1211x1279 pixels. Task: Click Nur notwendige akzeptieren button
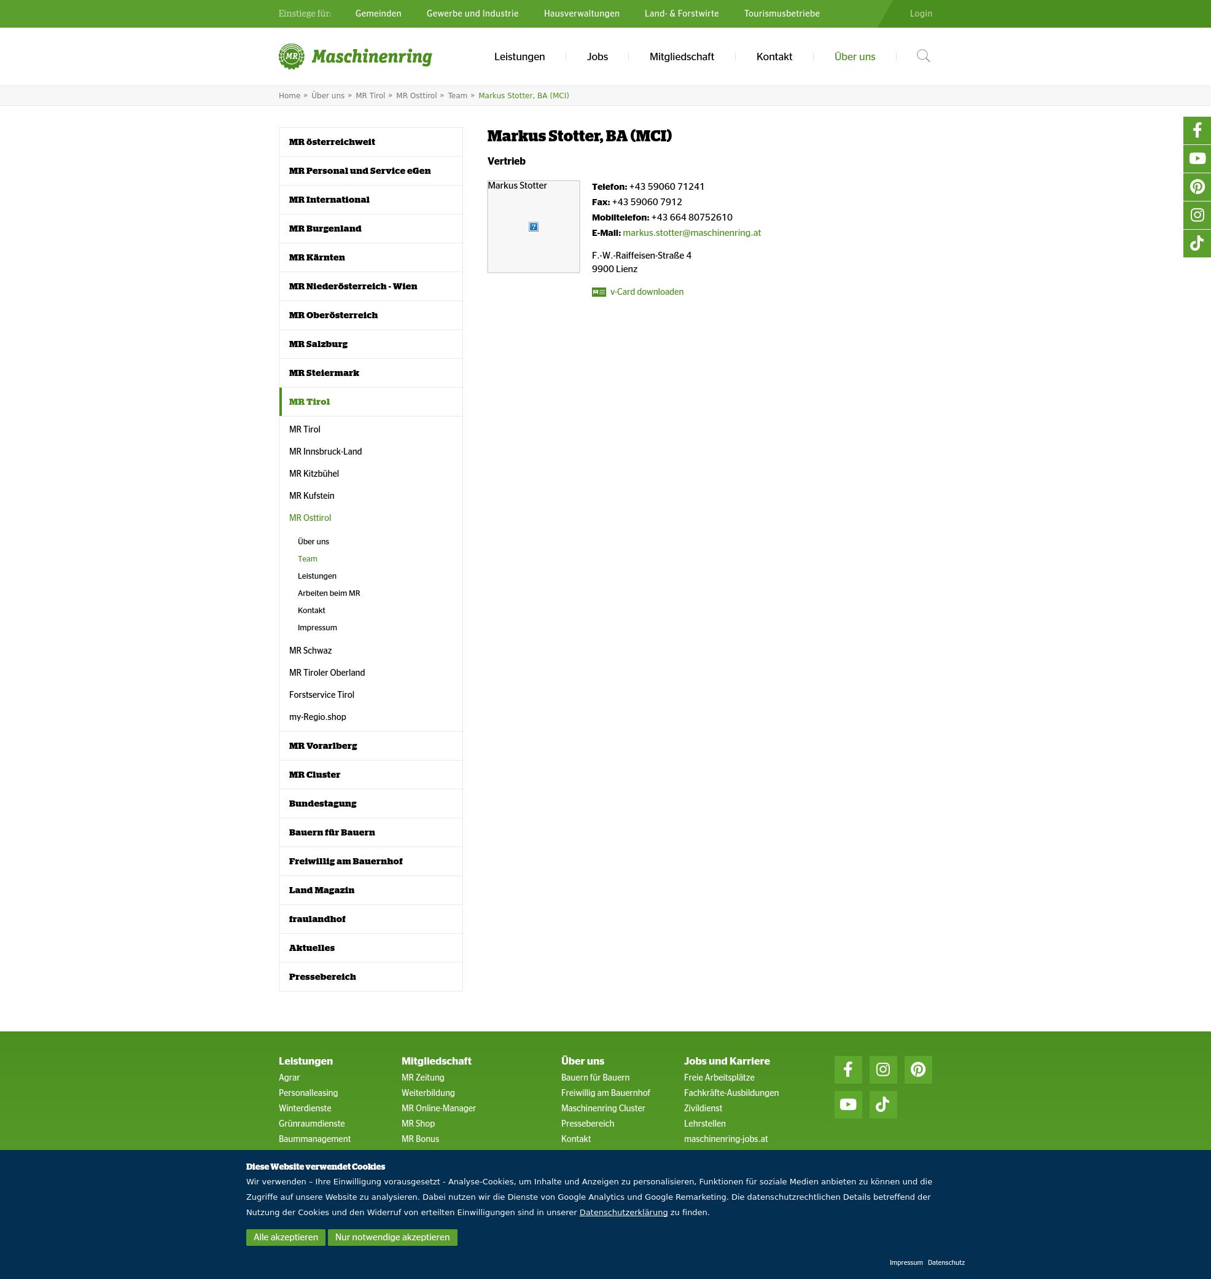click(x=392, y=1237)
